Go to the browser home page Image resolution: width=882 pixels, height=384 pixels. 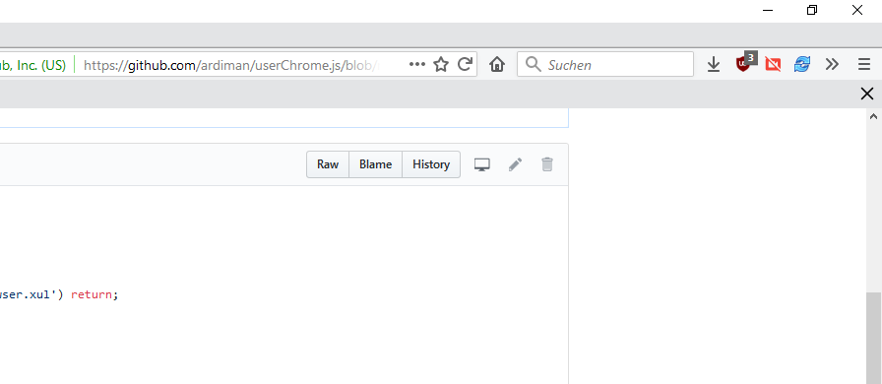pyautogui.click(x=497, y=64)
